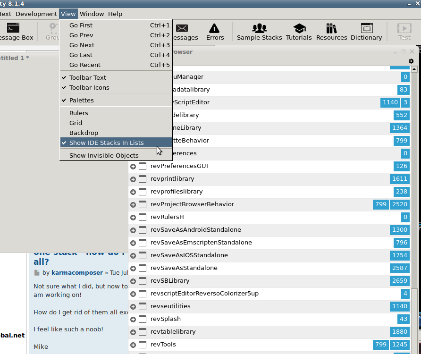Expand the revprintlibrary stack
Image resolution: width=421 pixels, height=354 pixels.
pos(133,179)
